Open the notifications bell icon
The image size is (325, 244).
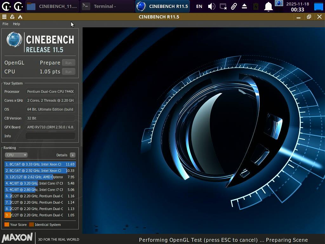pyautogui.click(x=268, y=6)
